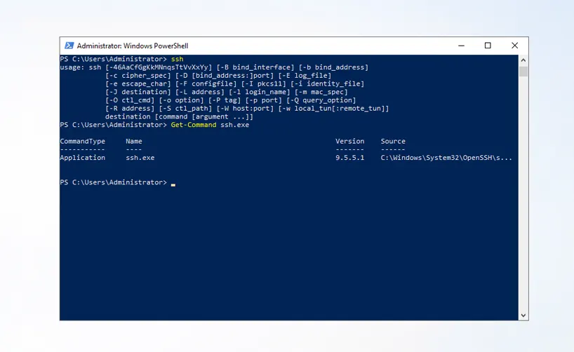Click '[-e escape_char]' in usage text
The width and height of the screenshot is (574, 352).
[x=138, y=83]
